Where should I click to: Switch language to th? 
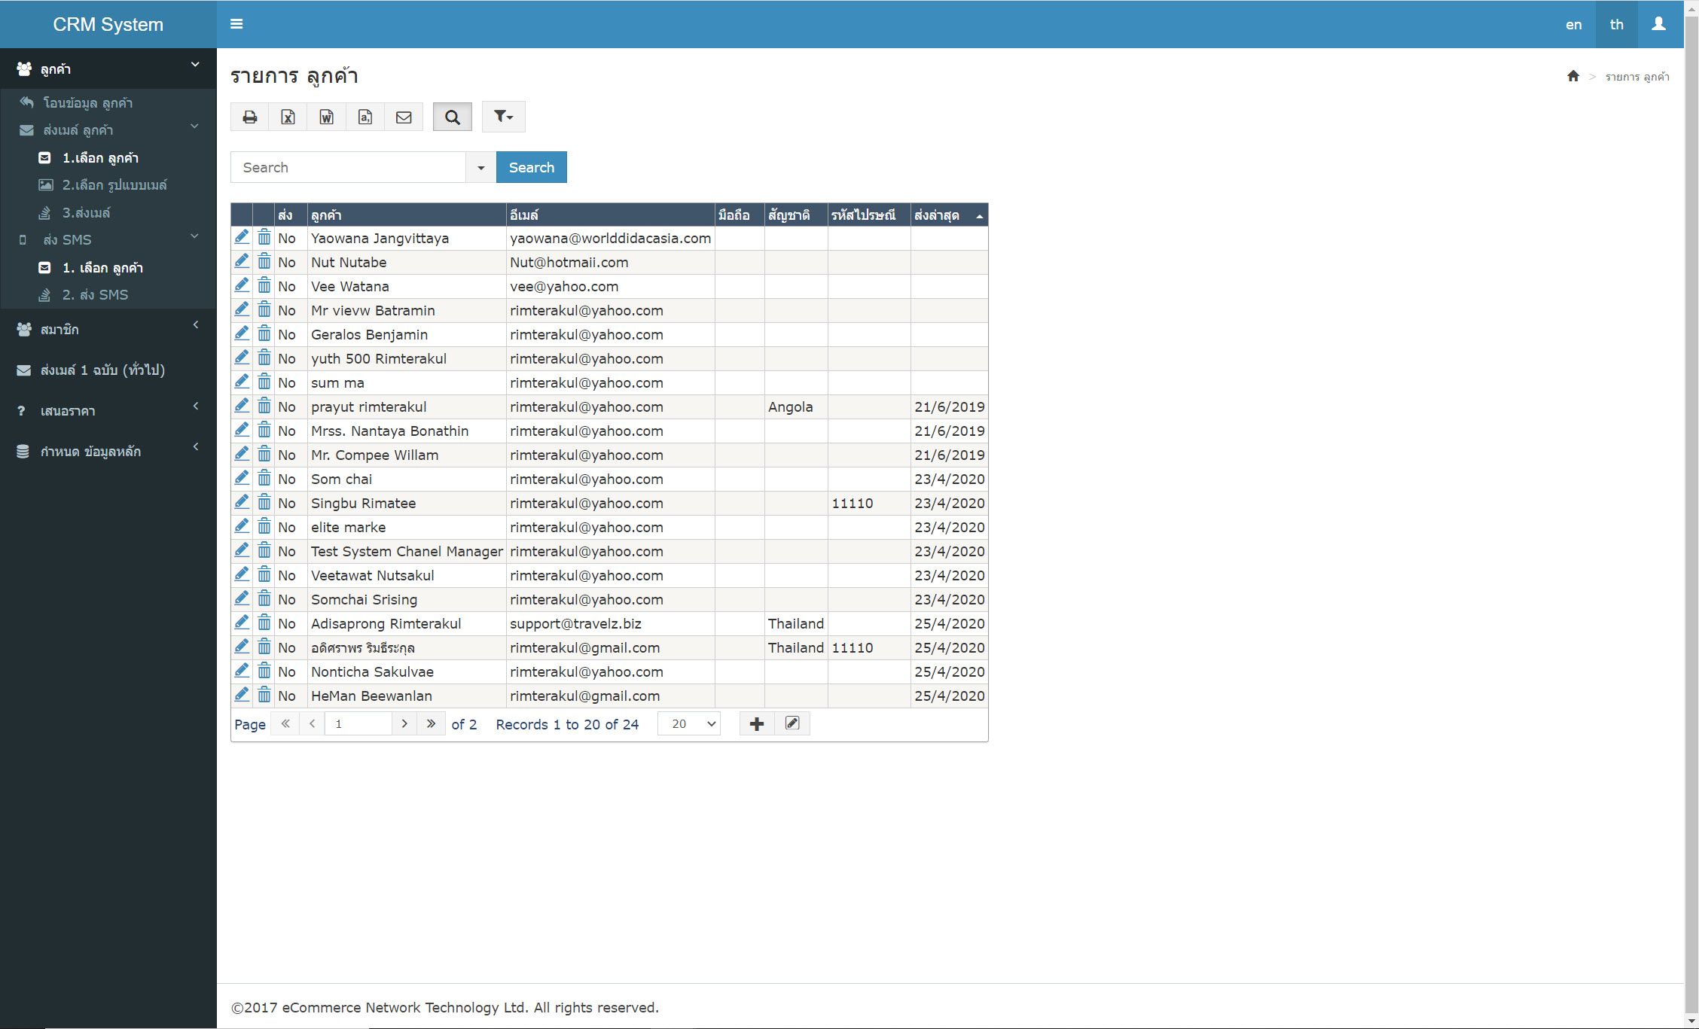(x=1617, y=24)
